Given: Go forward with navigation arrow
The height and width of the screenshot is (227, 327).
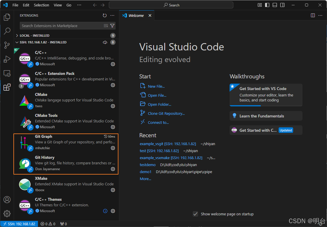Looking at the screenshot, I should pyautogui.click(x=103, y=5).
